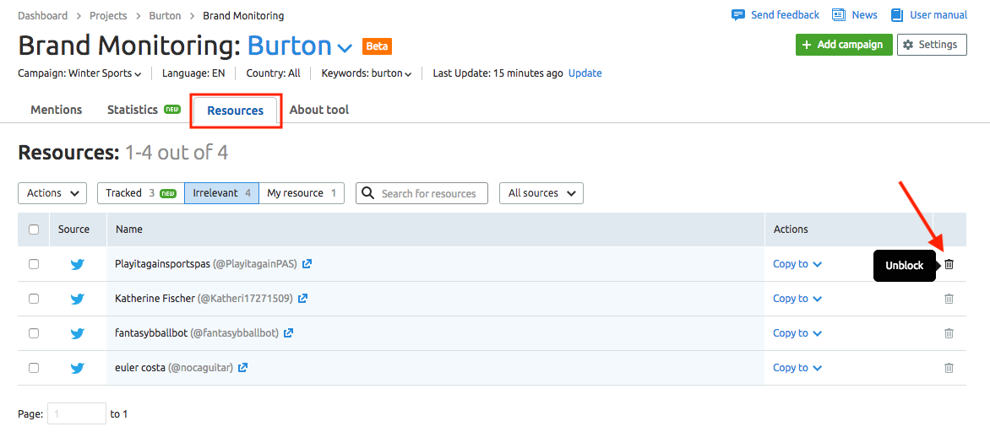990x432 pixels.
Task: Click the Twitter bird icon for Katherine Fischer
Action: point(78,299)
